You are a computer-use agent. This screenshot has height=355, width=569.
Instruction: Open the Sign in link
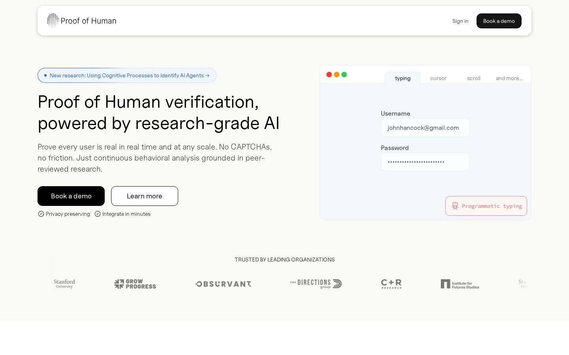(460, 21)
